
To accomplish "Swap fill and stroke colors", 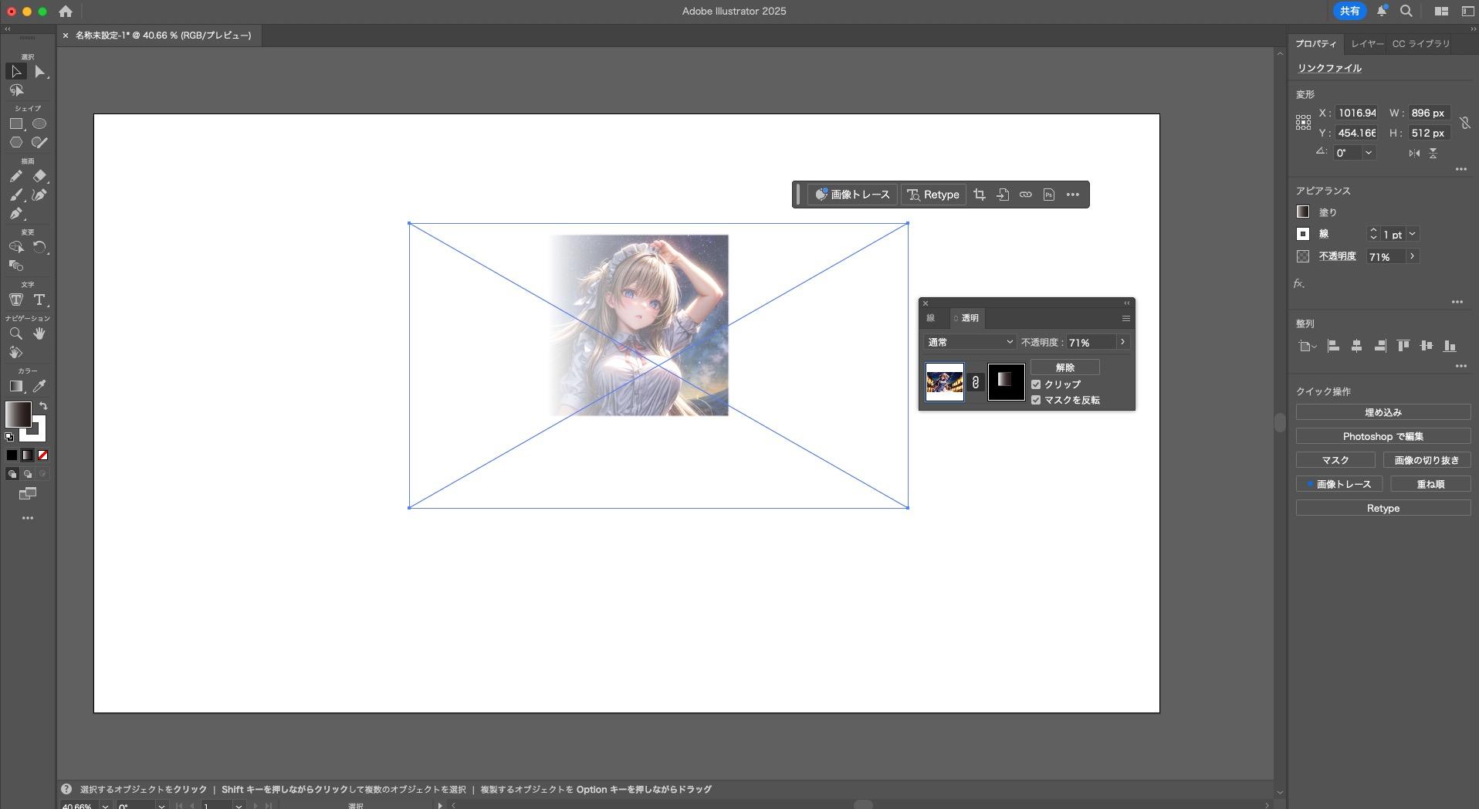I will coord(44,406).
